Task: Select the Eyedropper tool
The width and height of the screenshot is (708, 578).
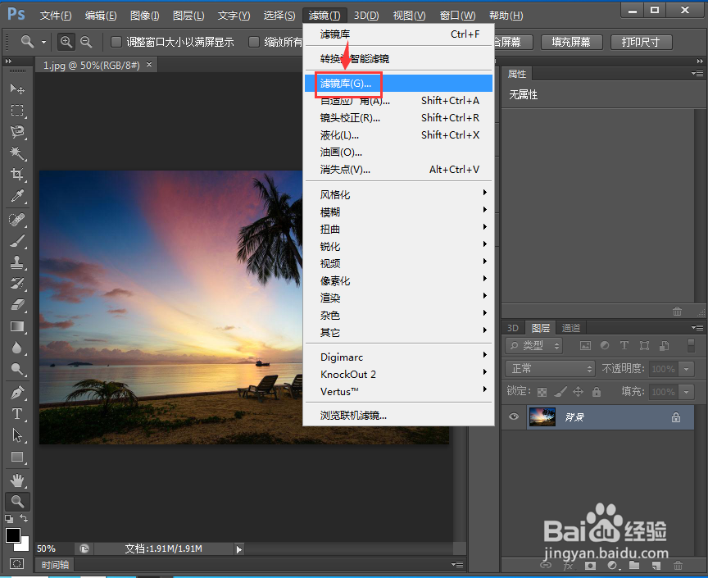Action: pos(17,196)
